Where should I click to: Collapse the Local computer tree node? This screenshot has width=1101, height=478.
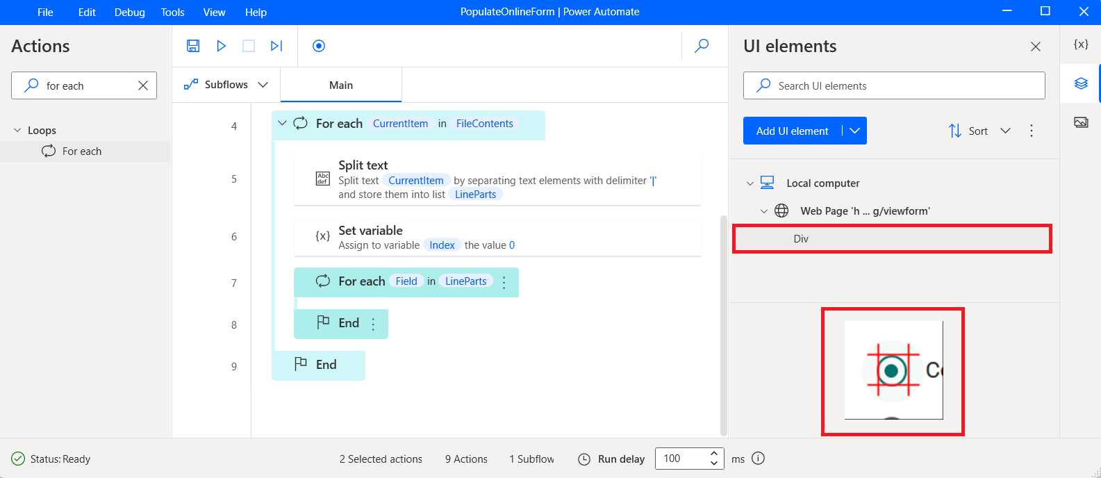pos(750,183)
